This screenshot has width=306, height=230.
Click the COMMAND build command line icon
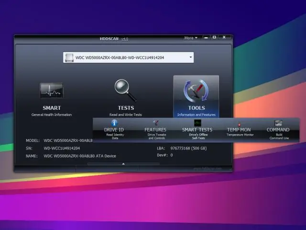(278, 123)
